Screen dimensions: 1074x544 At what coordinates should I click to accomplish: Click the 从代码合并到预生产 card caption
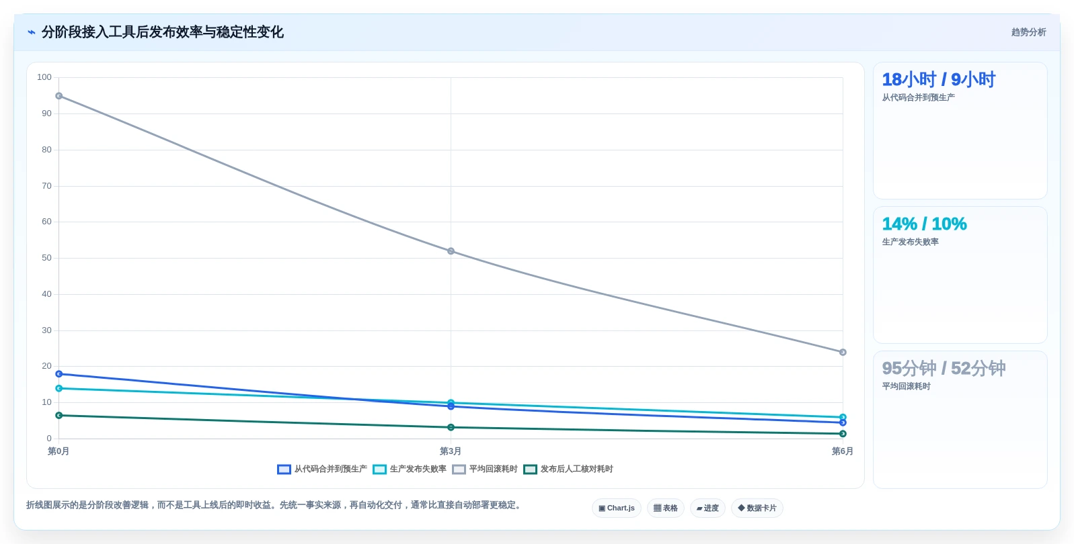tap(918, 97)
